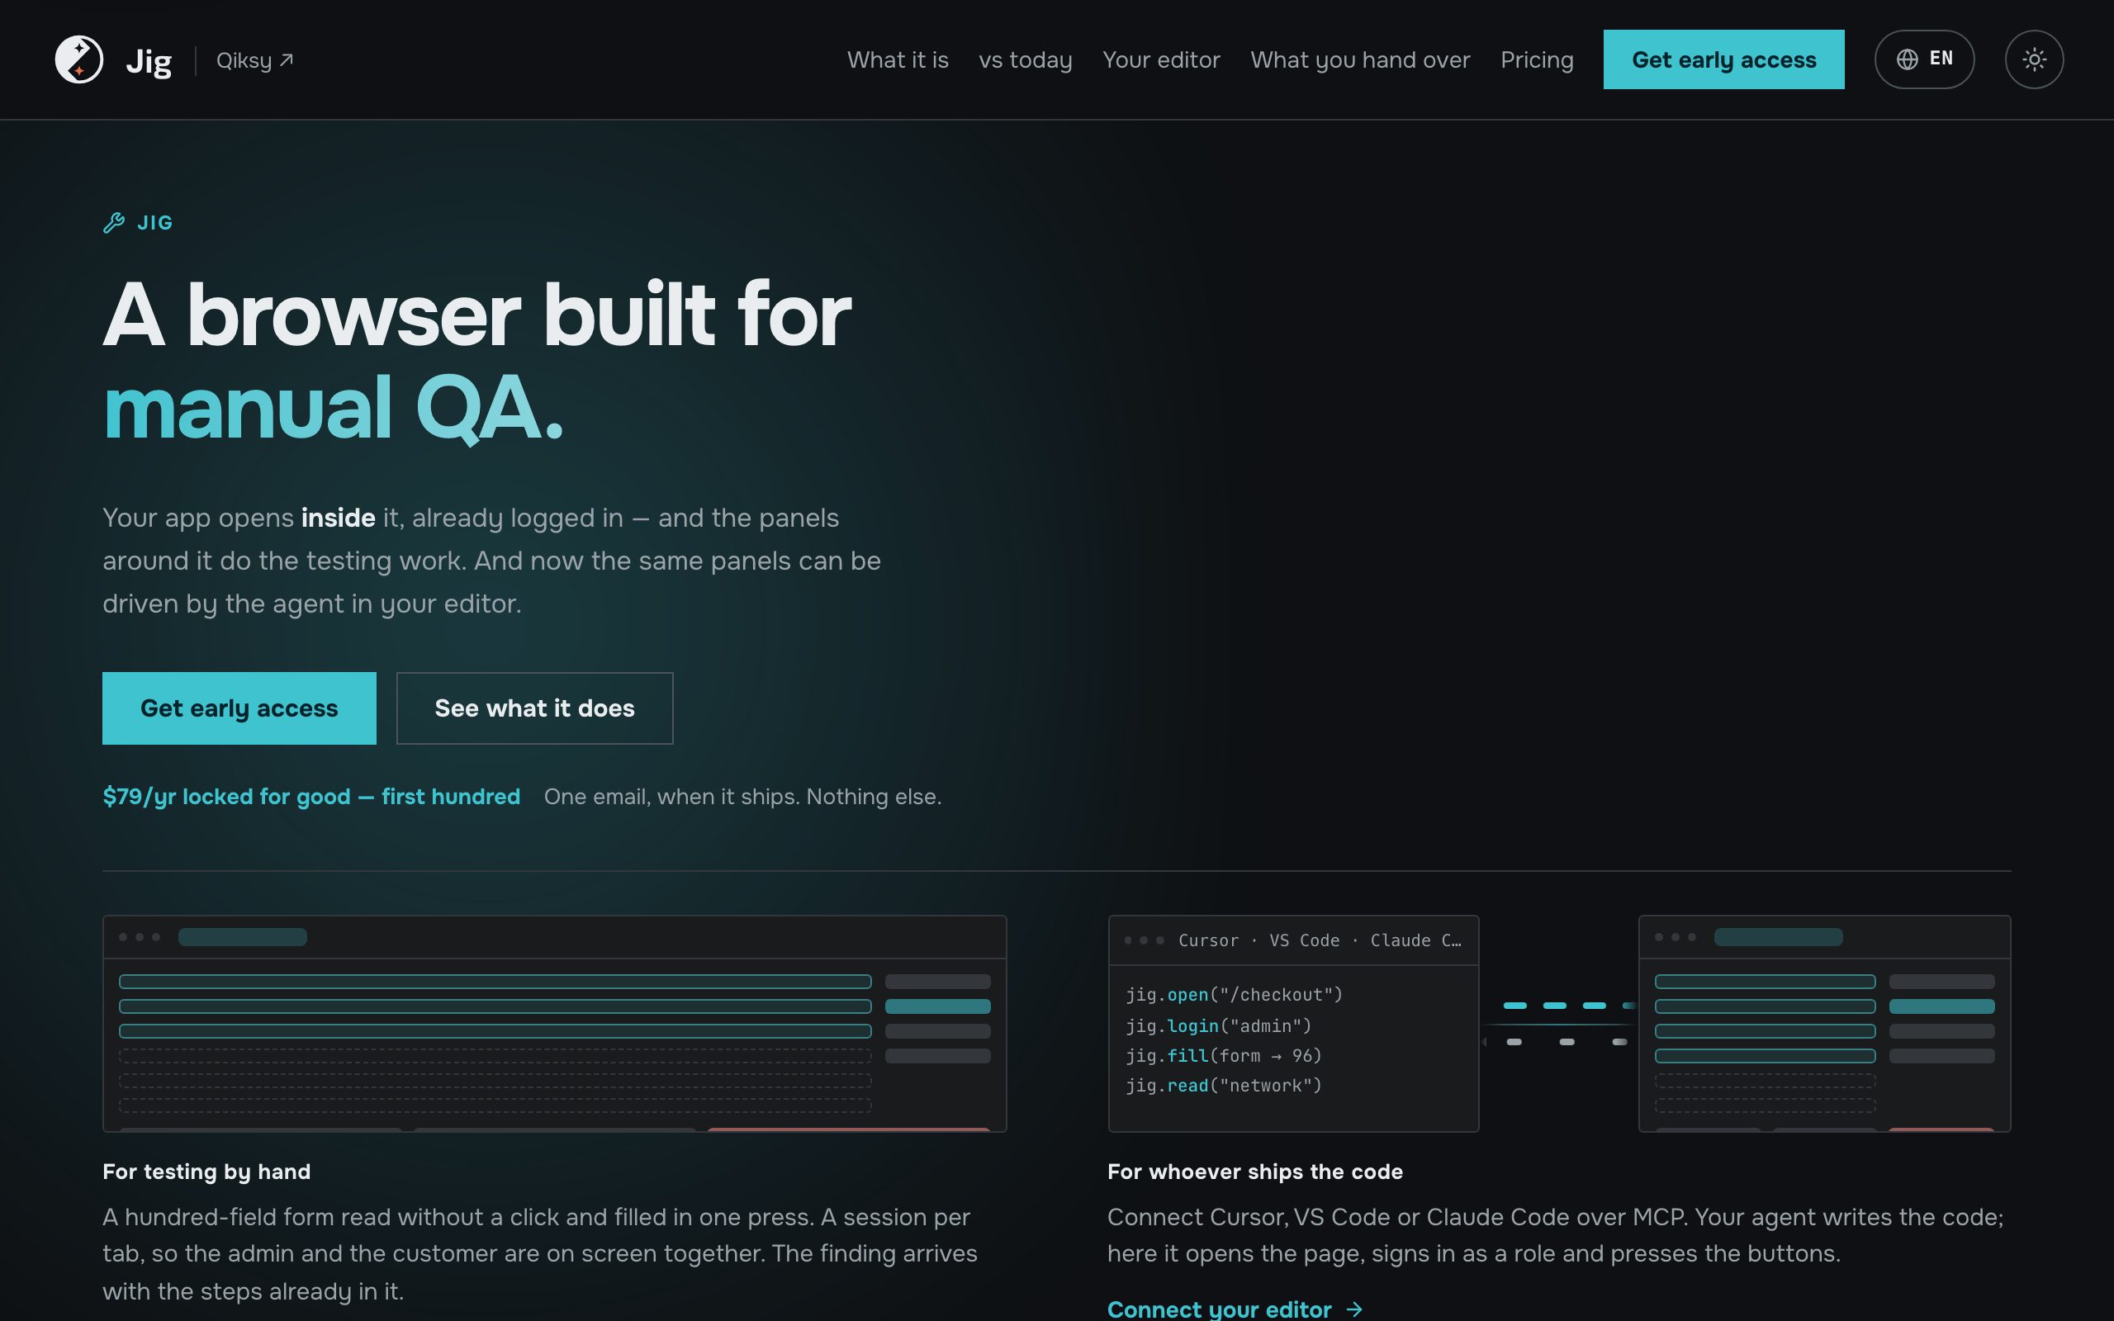The image size is (2114, 1321).
Task: Click the Jig logo icon
Action: click(x=79, y=59)
